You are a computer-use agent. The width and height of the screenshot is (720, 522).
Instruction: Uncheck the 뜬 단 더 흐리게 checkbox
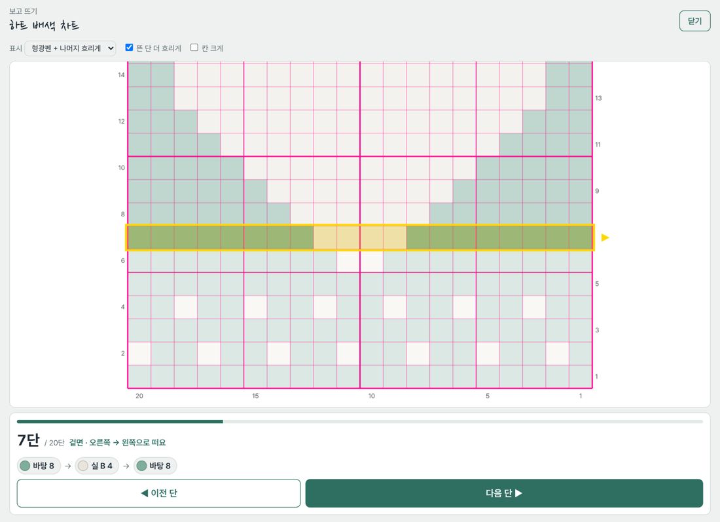[x=129, y=47]
